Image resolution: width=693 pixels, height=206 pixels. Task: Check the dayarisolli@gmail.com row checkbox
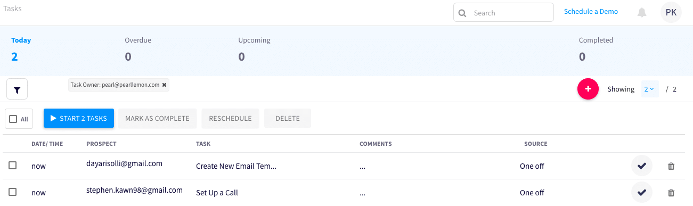point(13,166)
